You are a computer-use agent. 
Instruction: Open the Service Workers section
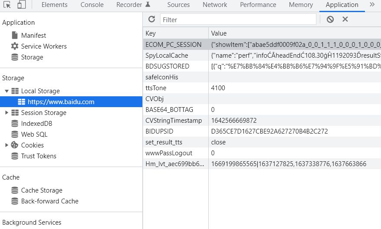click(x=43, y=46)
